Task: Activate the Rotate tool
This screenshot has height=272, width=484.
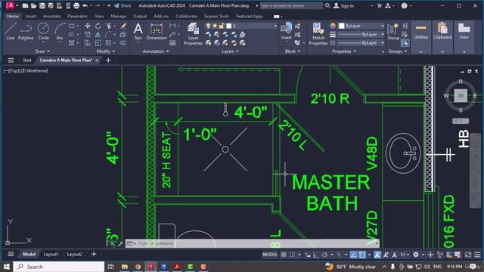Action: 98,26
